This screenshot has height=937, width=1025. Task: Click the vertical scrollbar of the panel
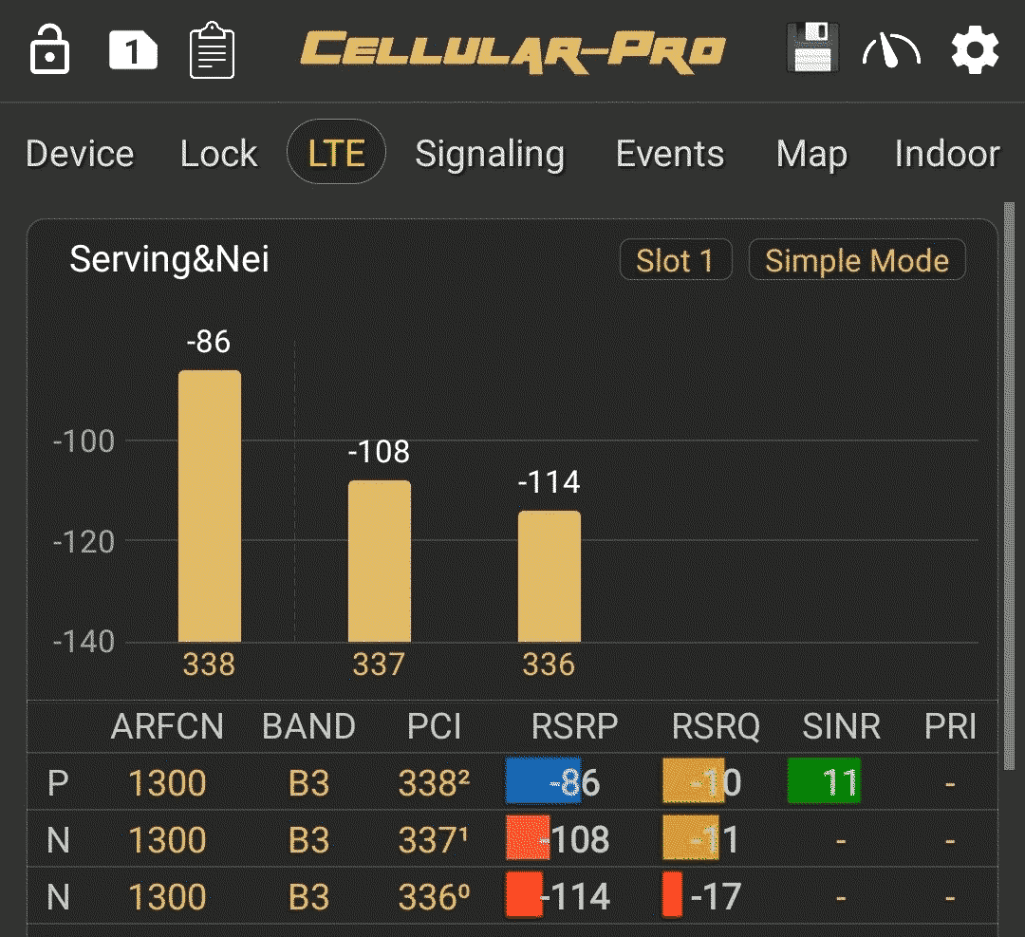pos(1009,486)
